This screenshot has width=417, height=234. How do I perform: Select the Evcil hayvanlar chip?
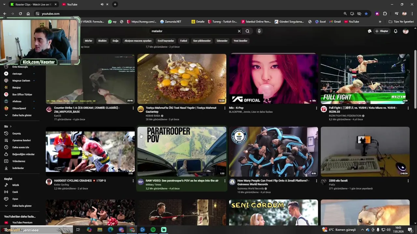pyautogui.click(x=166, y=41)
